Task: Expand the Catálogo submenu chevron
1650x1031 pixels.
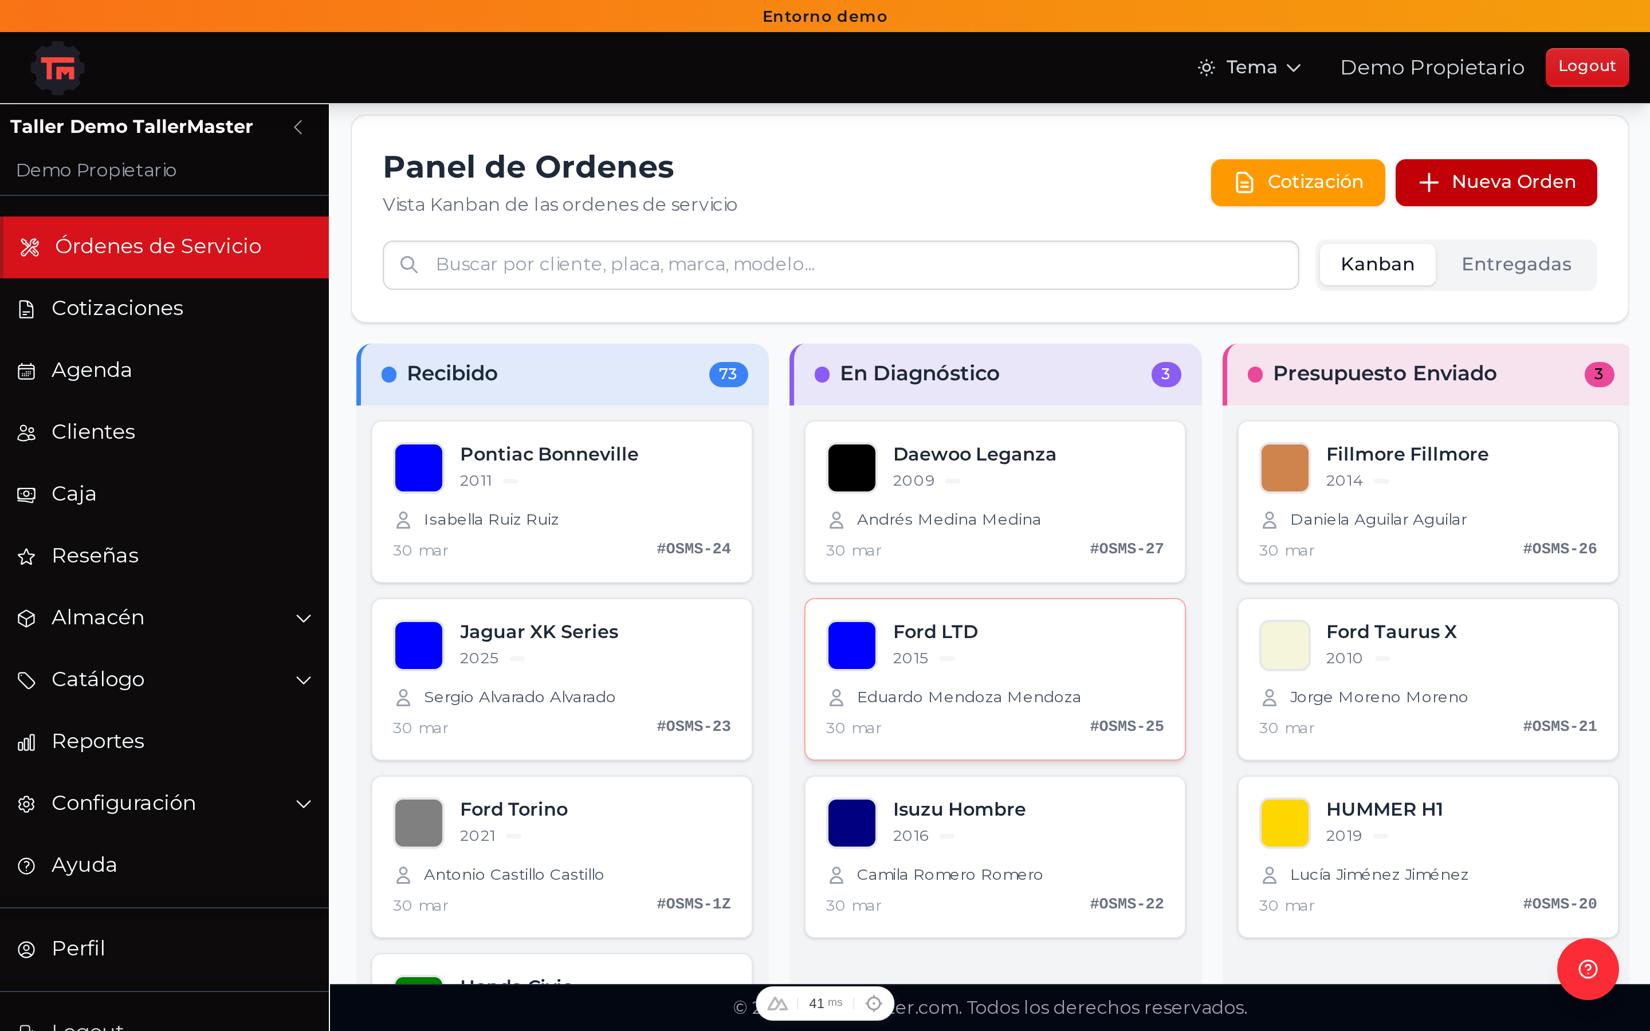Action: click(x=304, y=680)
